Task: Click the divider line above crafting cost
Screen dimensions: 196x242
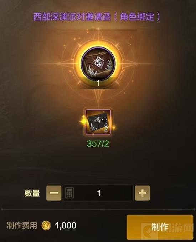Action: 98,210
